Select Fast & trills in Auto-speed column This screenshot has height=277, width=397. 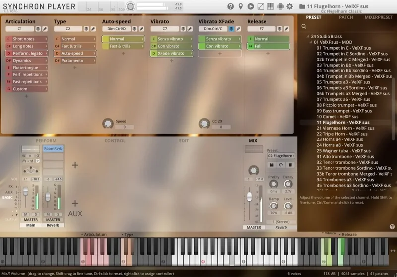[x=123, y=46]
